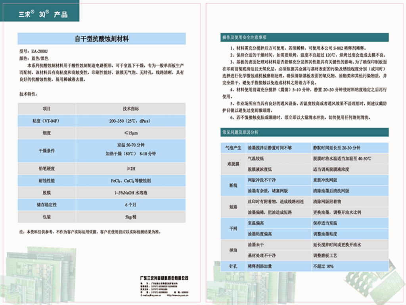The width and height of the screenshot is (406, 305).
Task: Select the fix "调整油墨粘度"
Action: [x=325, y=234]
